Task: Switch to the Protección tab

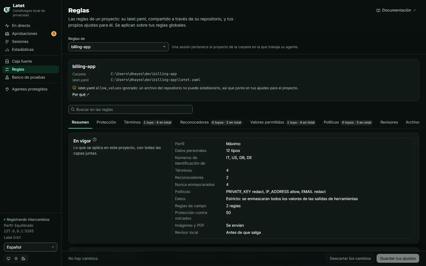Action: pyautogui.click(x=106, y=122)
